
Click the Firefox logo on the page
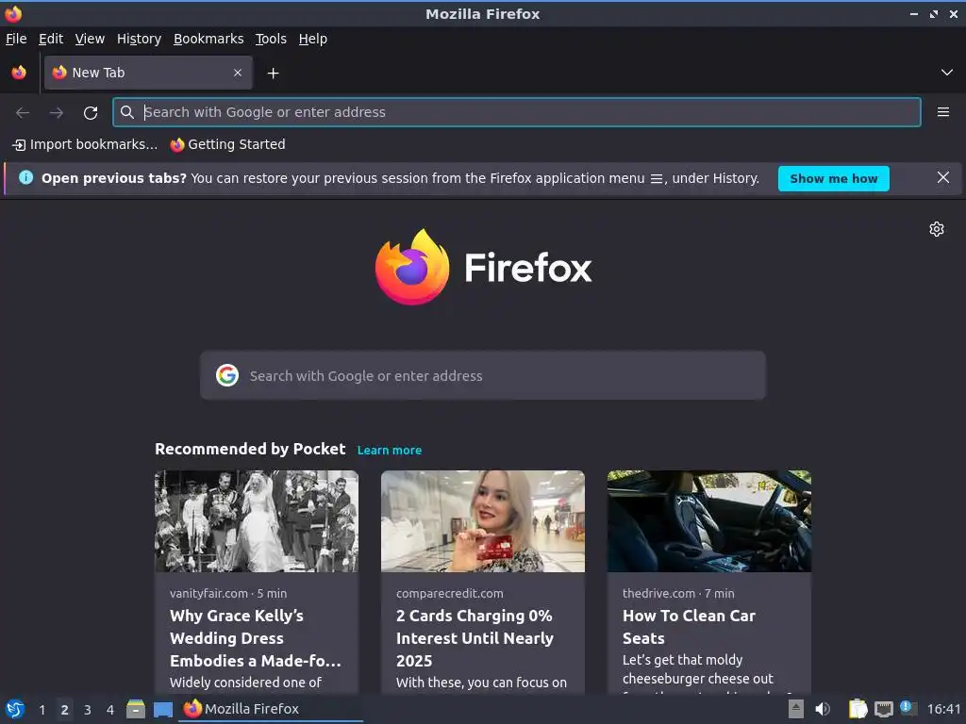(483, 267)
